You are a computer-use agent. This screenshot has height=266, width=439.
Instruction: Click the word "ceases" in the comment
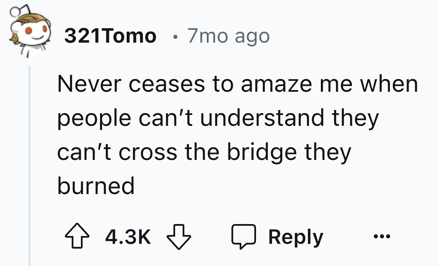(167, 85)
